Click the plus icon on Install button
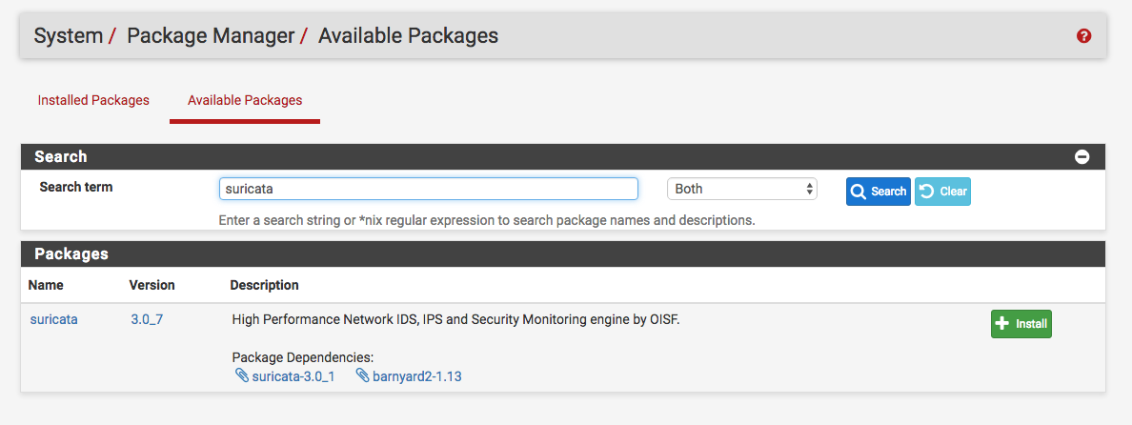This screenshot has height=425, width=1132. pyautogui.click(x=1001, y=324)
